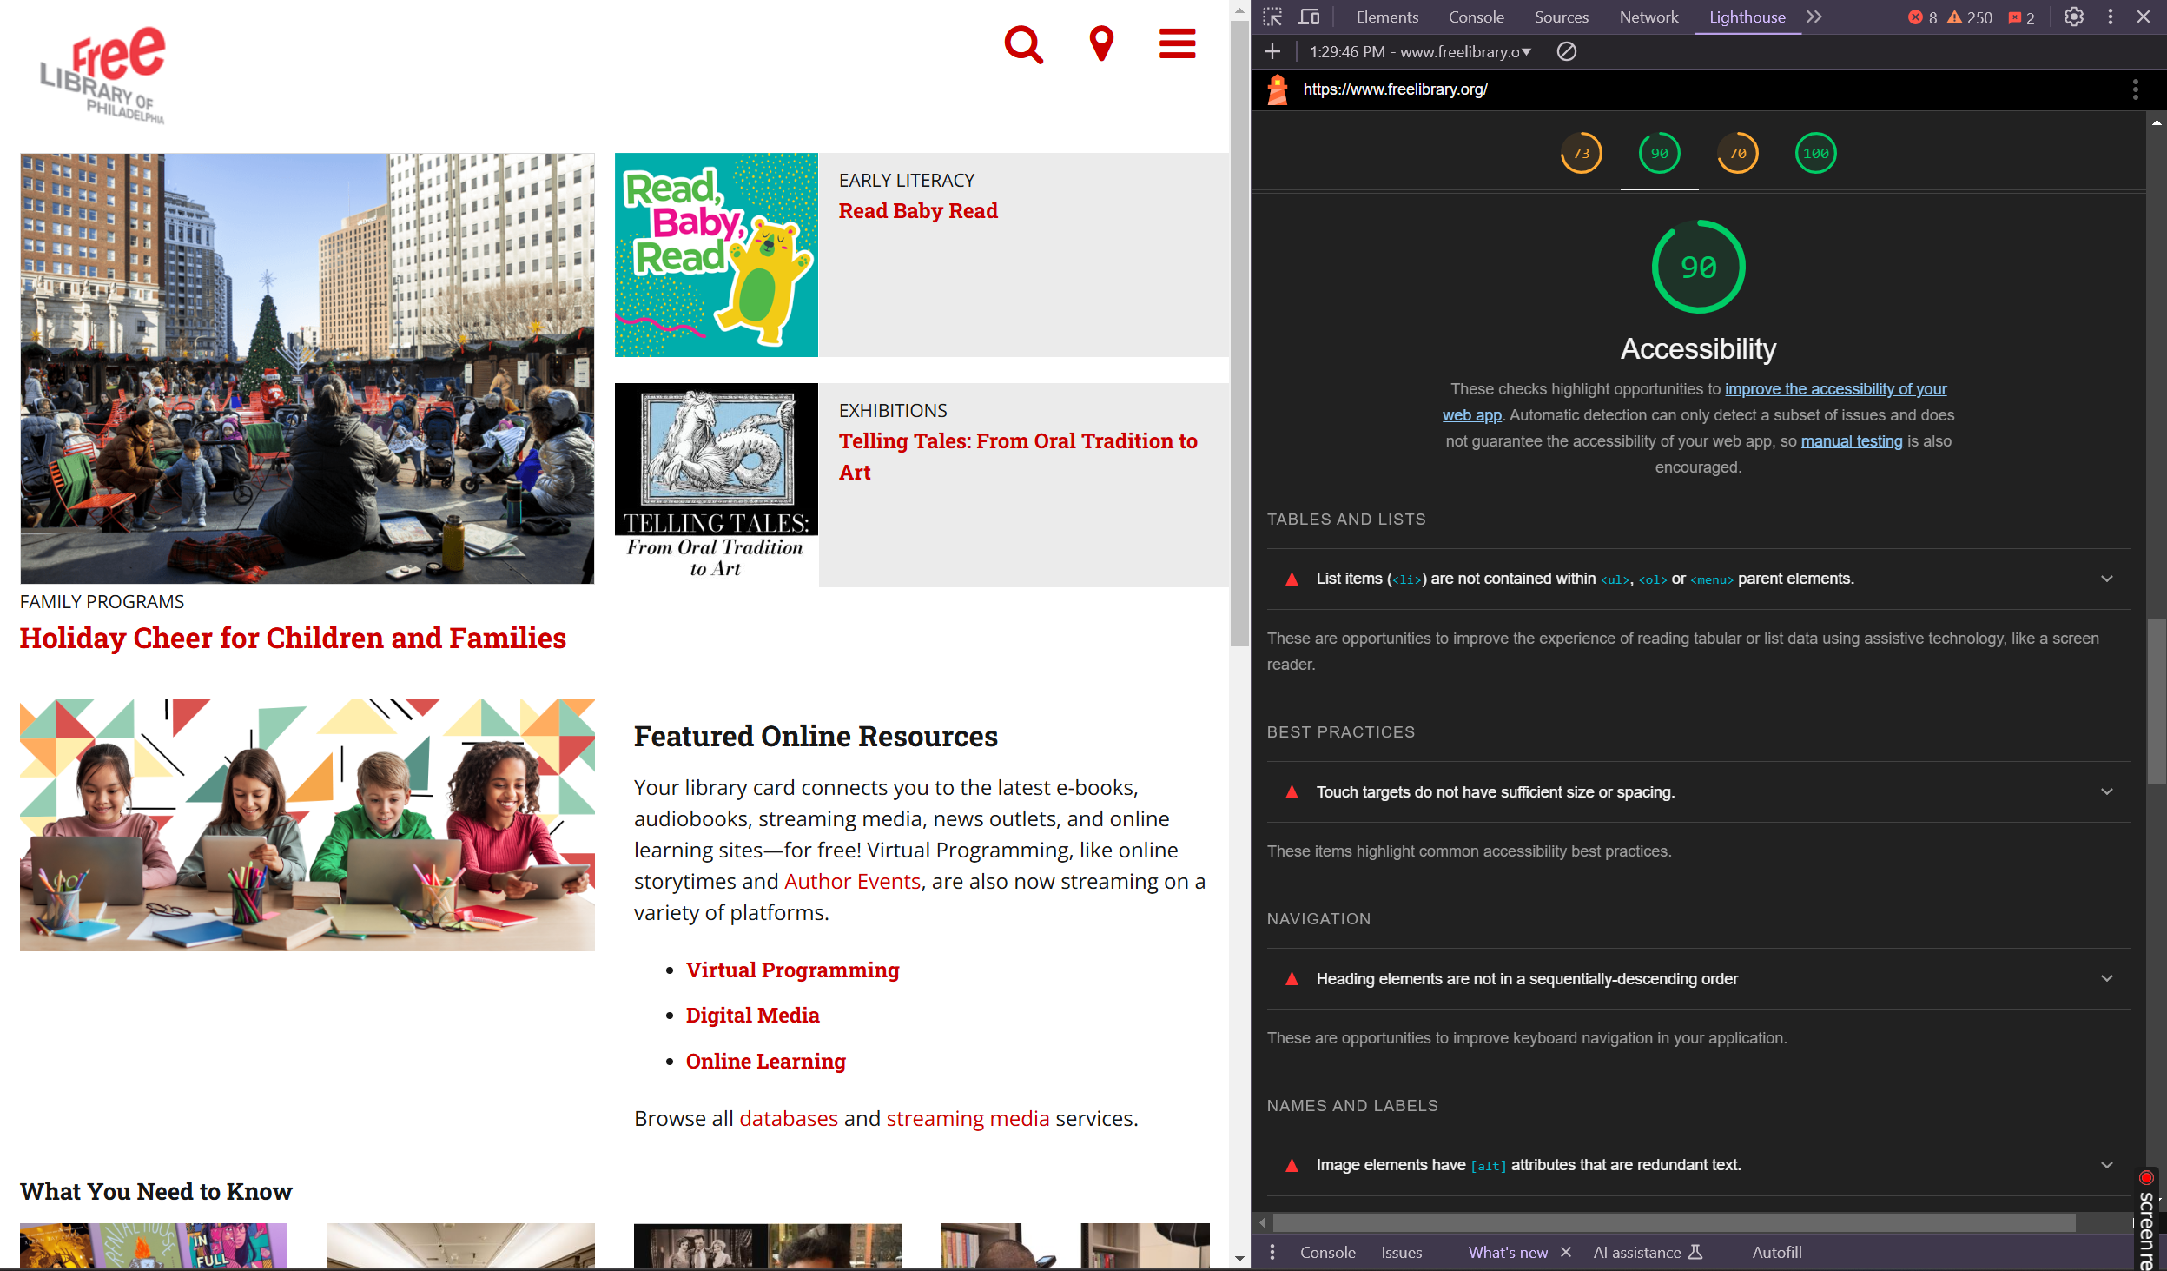Open the manual testing link
The width and height of the screenshot is (2167, 1271).
[x=1851, y=441]
